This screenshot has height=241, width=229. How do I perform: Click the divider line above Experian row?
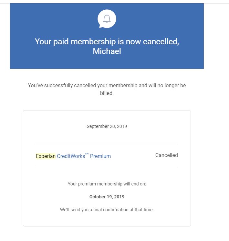[x=107, y=143]
